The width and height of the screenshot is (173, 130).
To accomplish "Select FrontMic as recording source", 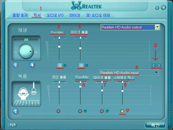I will coord(80,111).
